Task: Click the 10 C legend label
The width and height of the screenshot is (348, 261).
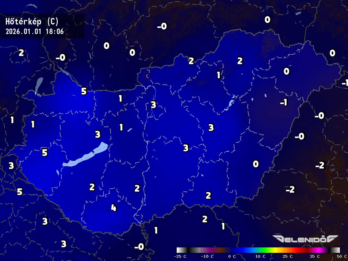Action: point(260,256)
